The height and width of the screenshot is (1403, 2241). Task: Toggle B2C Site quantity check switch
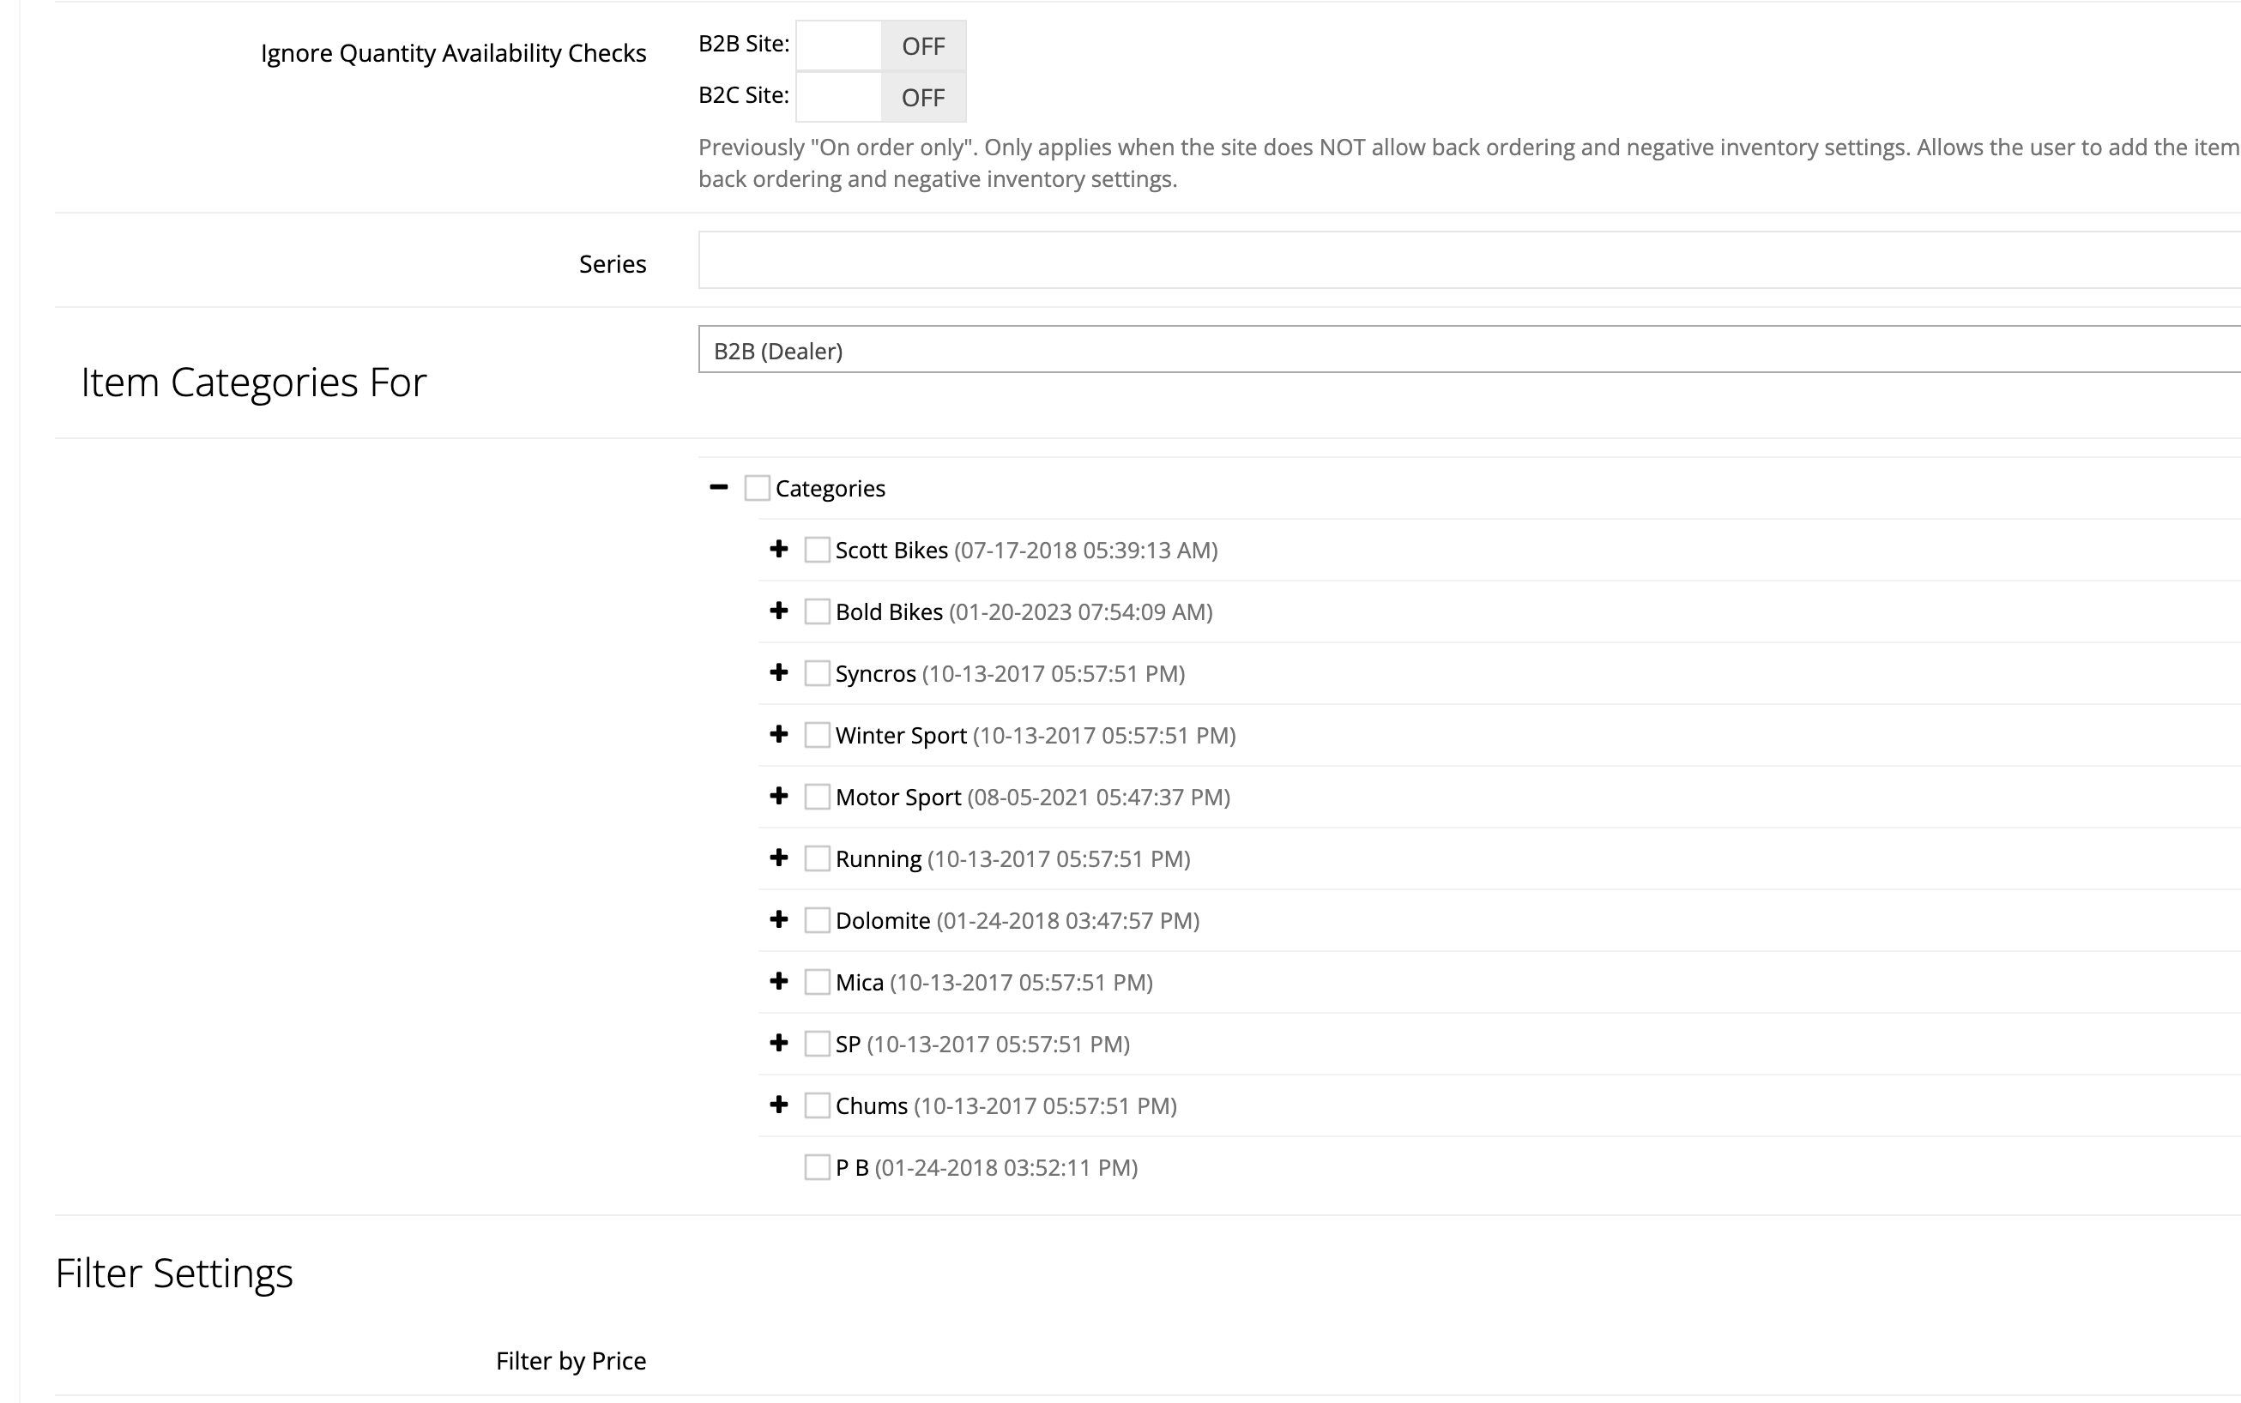pos(880,98)
